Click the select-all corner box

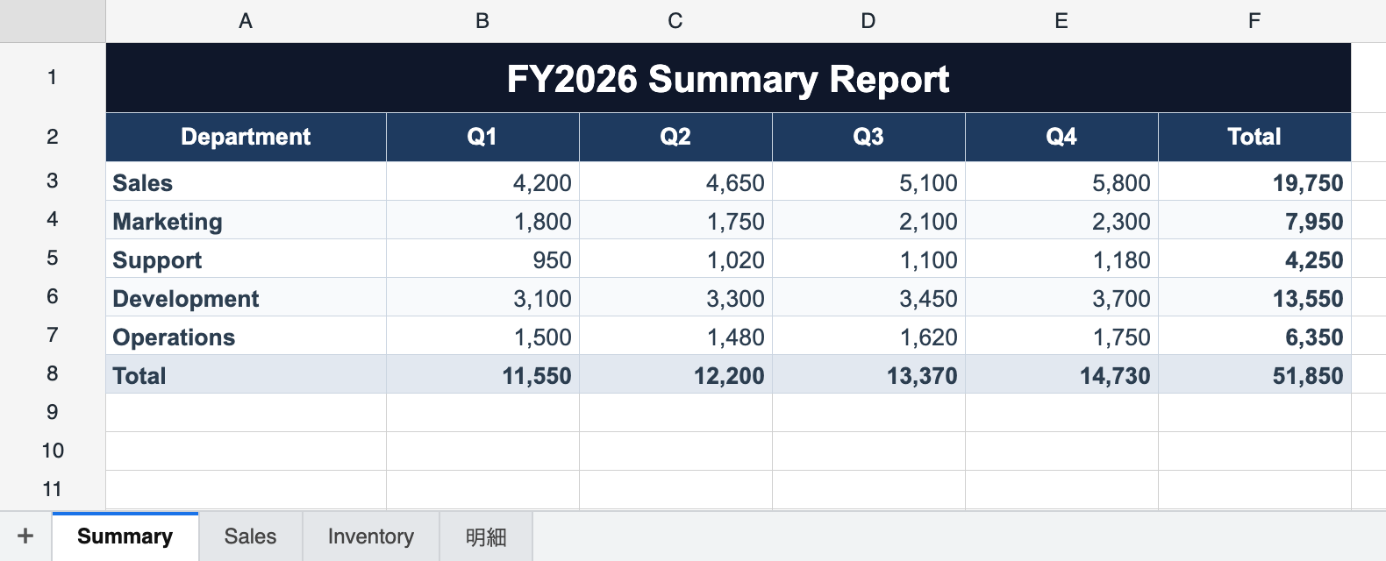click(x=53, y=21)
